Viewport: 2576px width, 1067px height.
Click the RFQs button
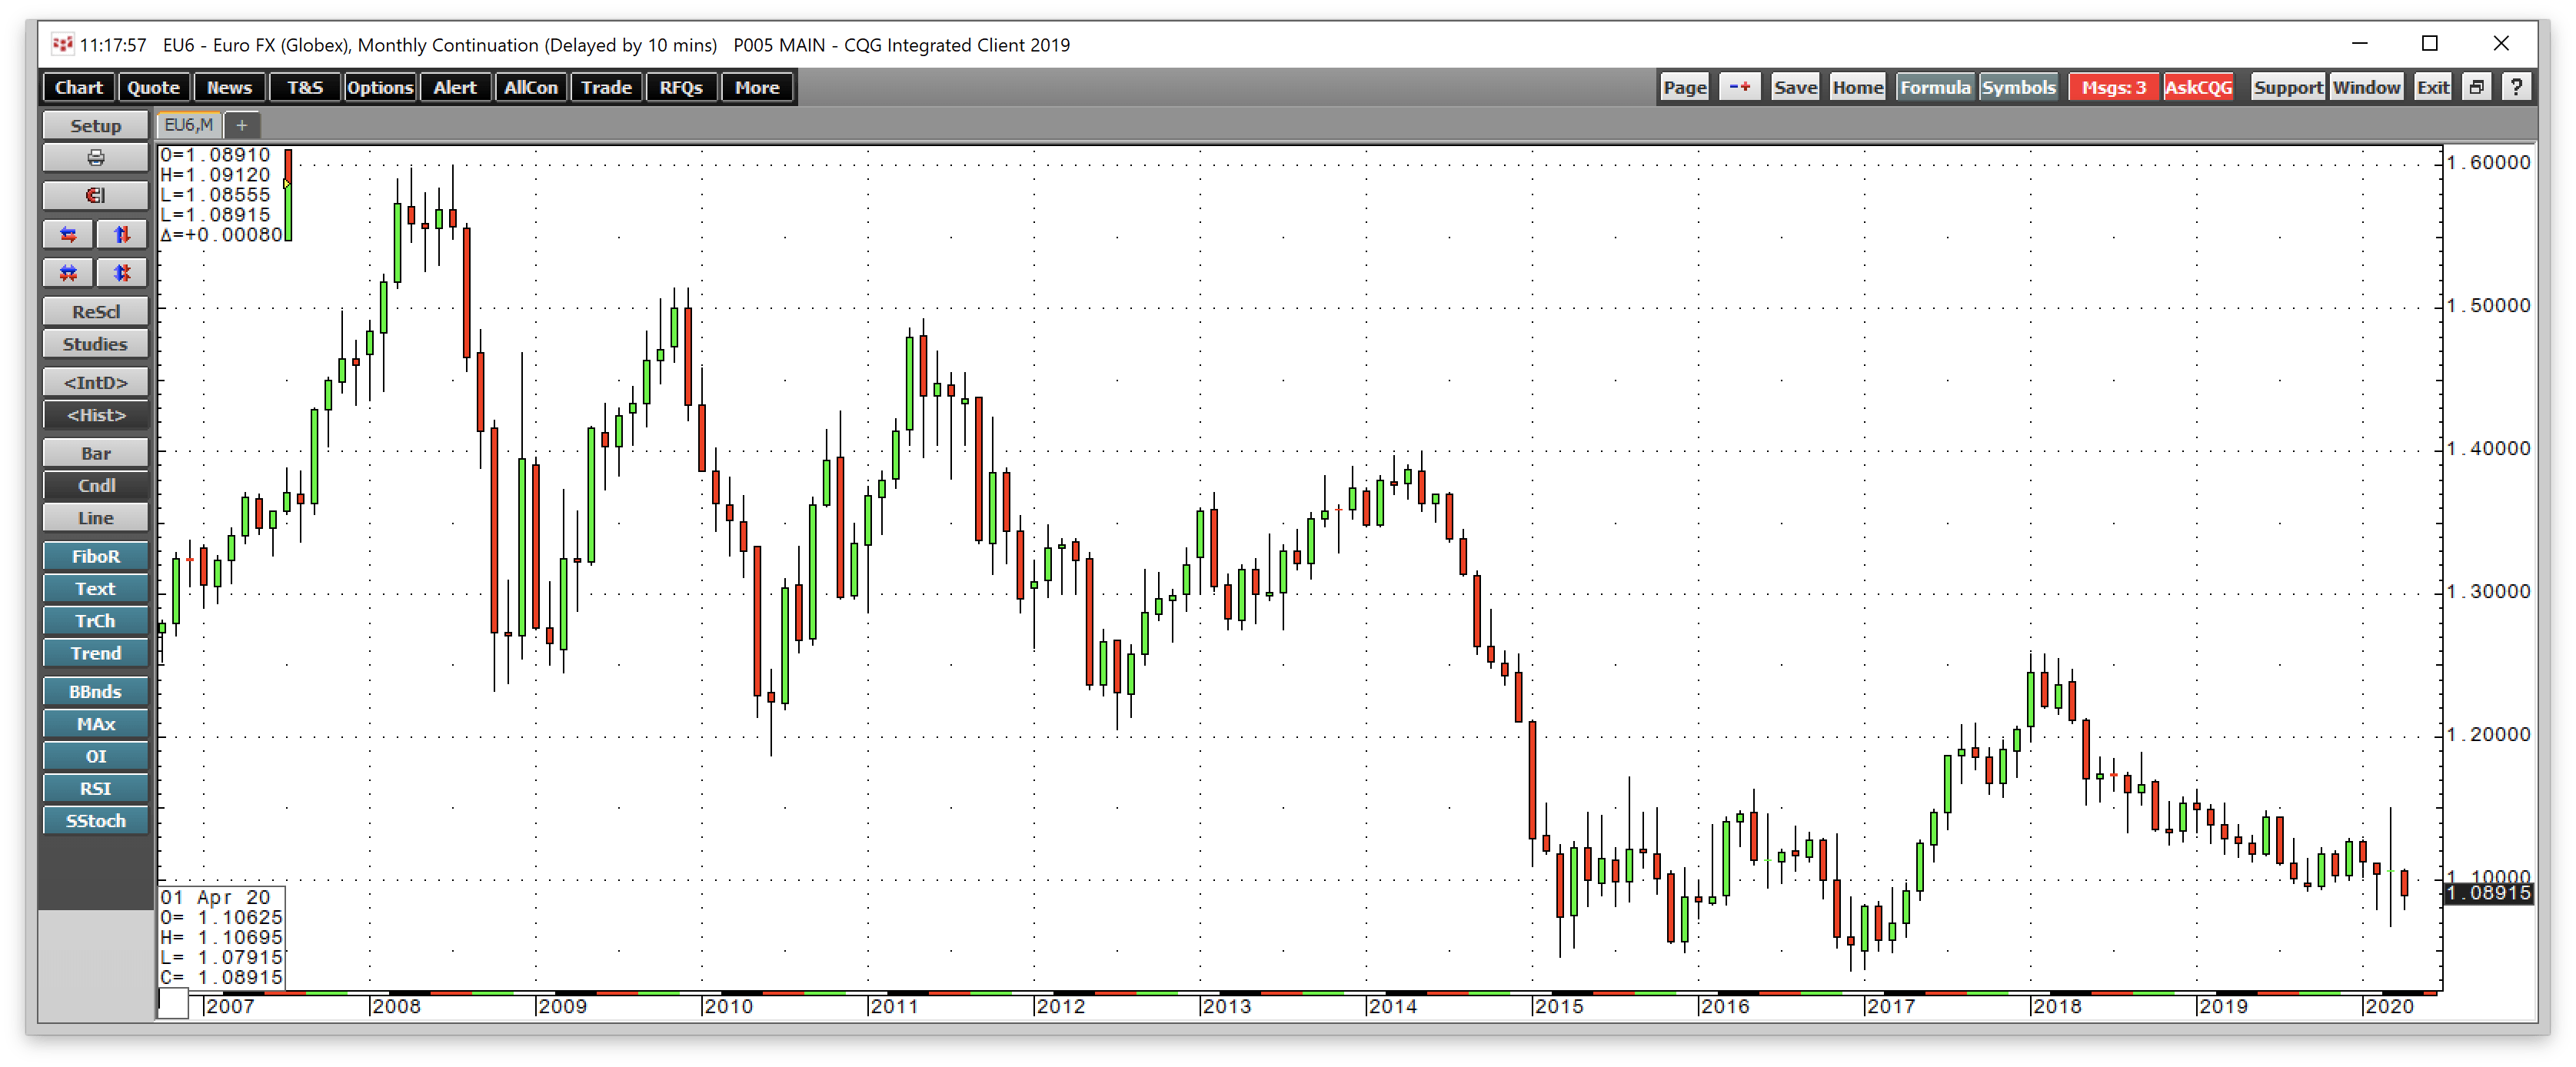[681, 87]
